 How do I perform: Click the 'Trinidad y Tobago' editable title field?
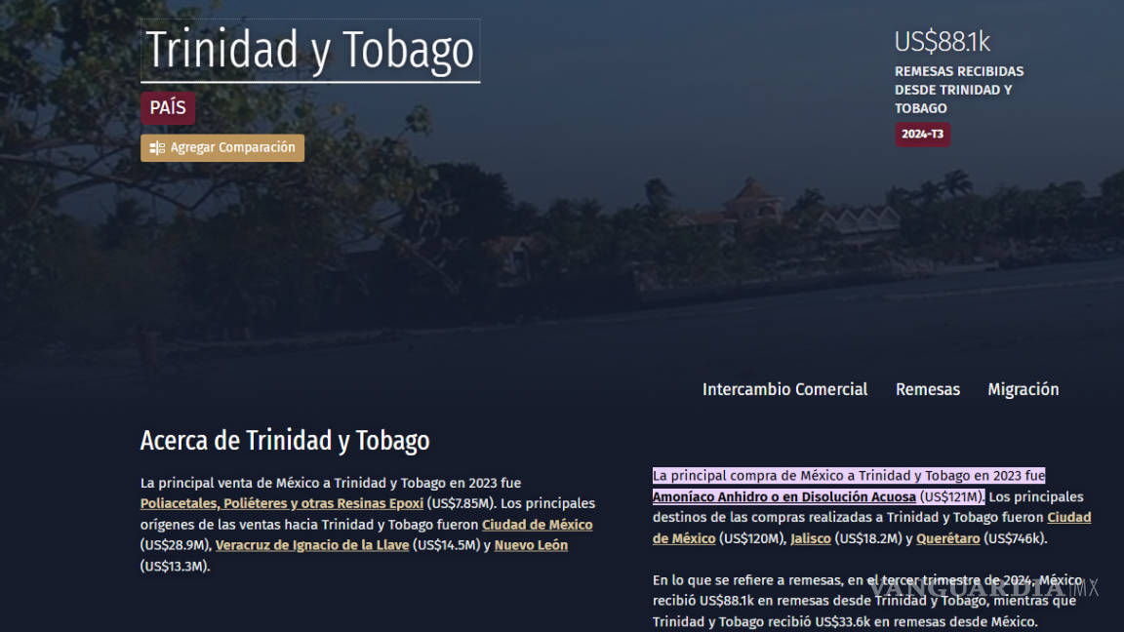[309, 49]
